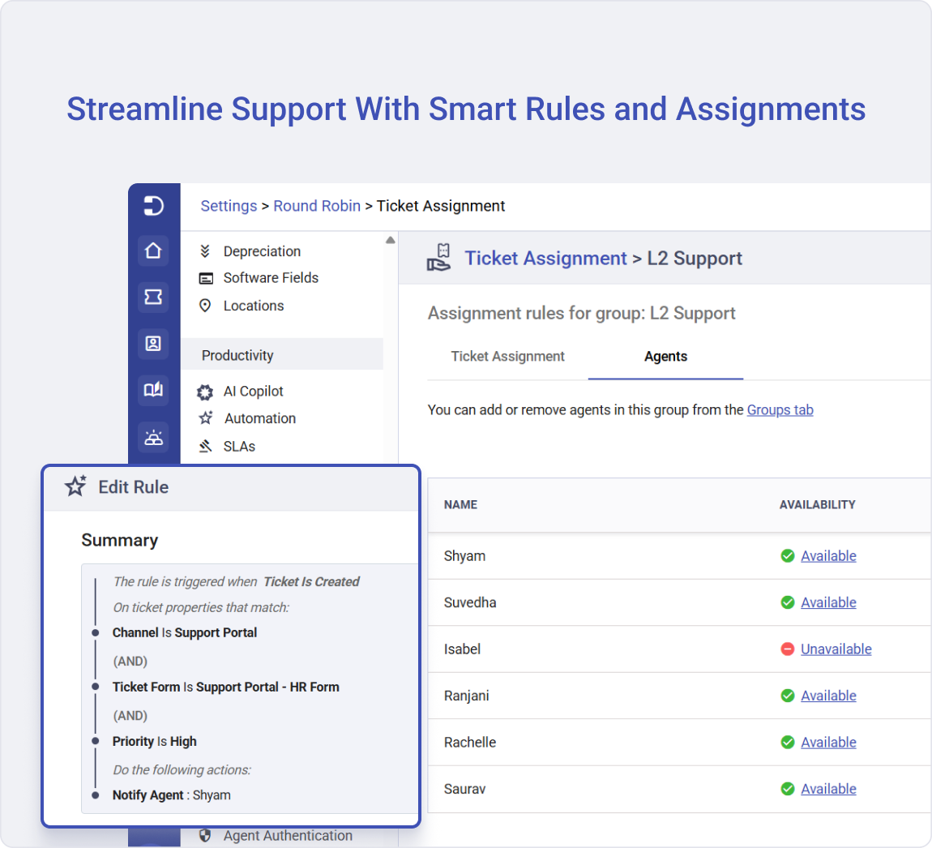Click Ranjani's green availability check icon

788,696
